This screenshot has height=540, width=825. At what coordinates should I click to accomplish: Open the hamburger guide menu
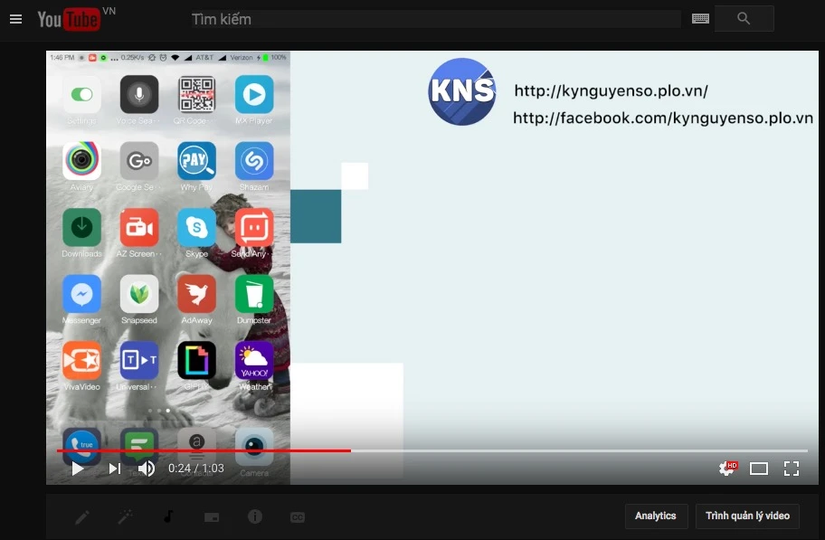point(15,19)
